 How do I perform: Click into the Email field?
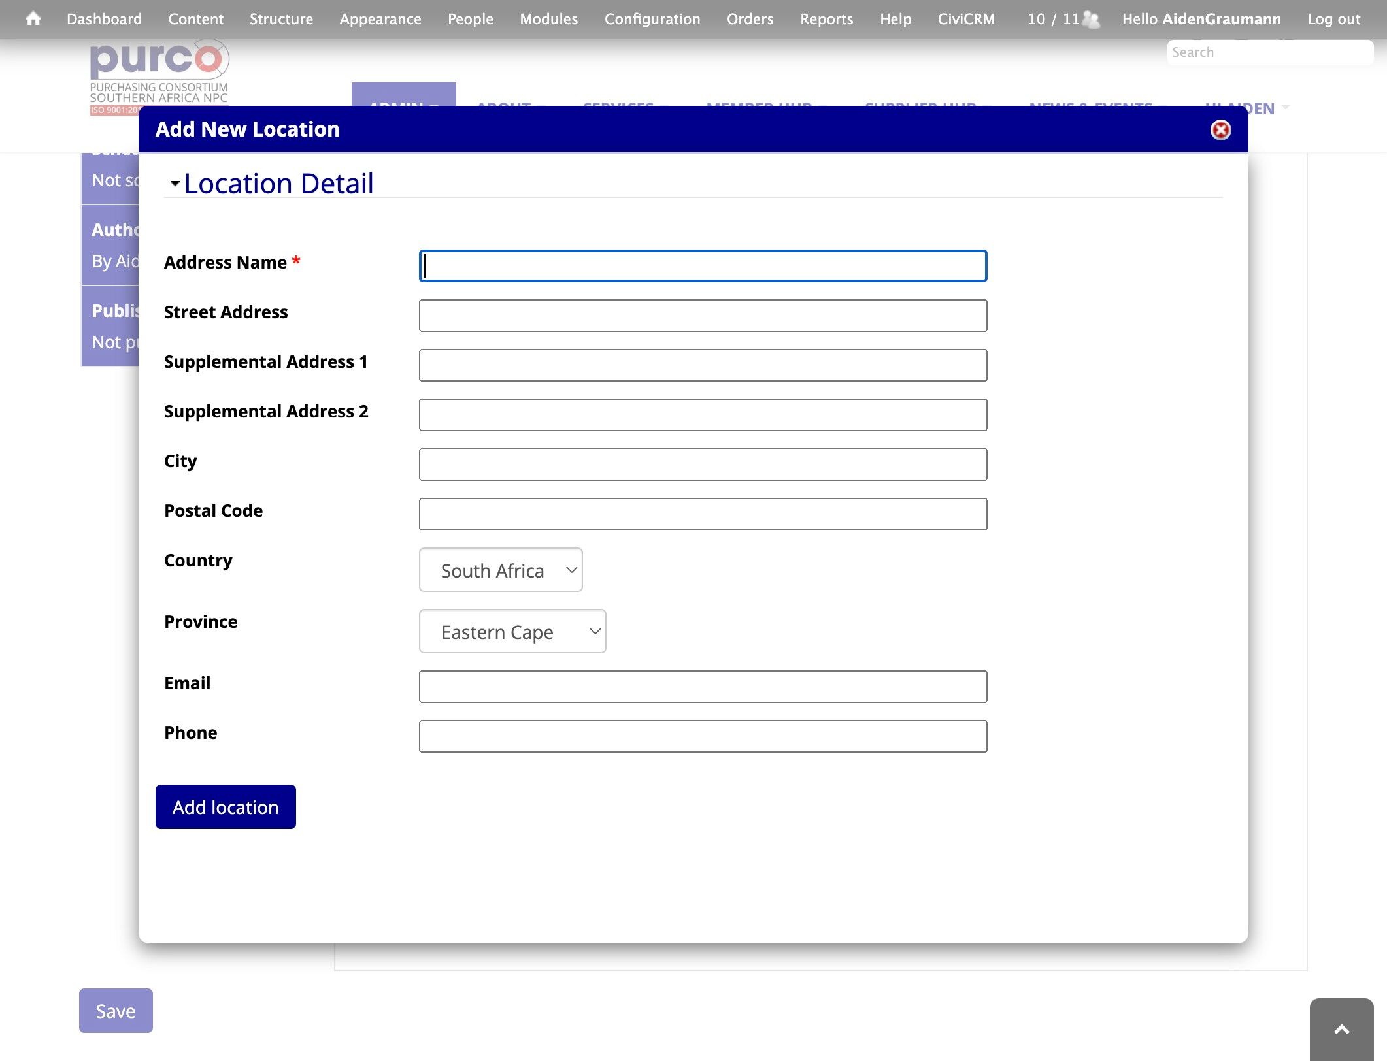click(703, 687)
